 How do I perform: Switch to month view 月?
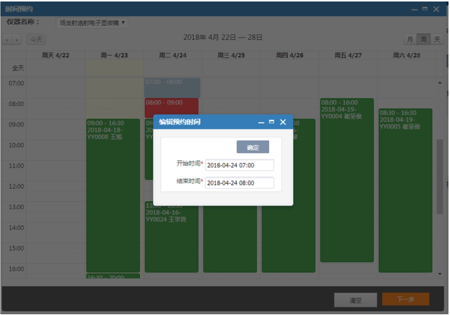click(410, 39)
